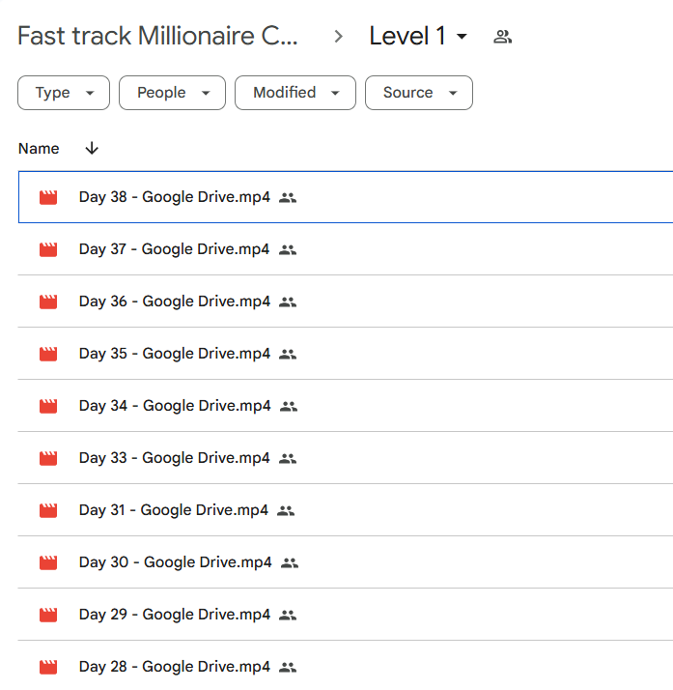The height and width of the screenshot is (690, 673).
Task: Click the shared-with icon next to Day 34
Action: 289,407
